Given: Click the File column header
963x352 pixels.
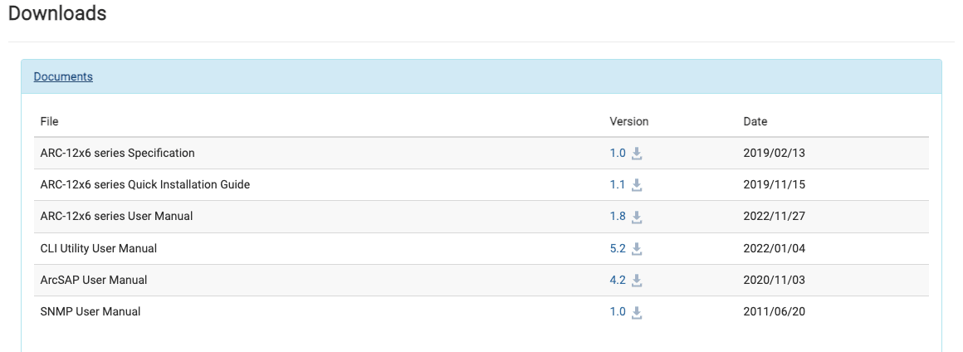Looking at the screenshot, I should pos(50,121).
